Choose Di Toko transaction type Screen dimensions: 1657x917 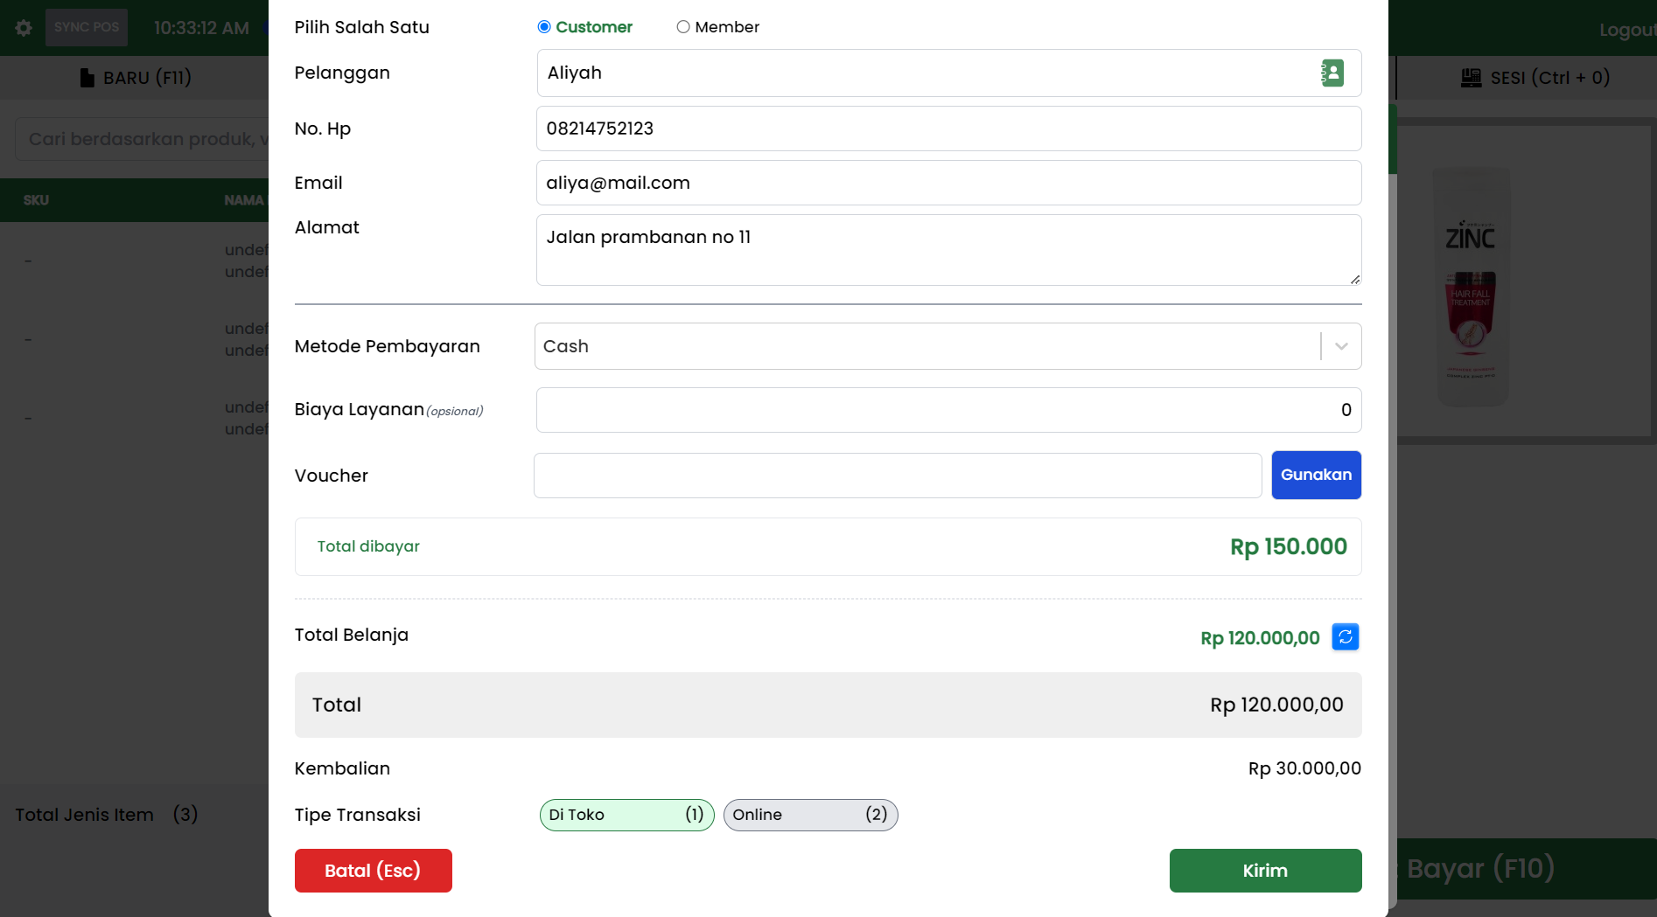626,815
